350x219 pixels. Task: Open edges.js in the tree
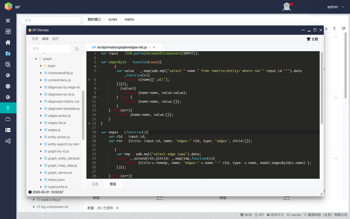pos(54,130)
